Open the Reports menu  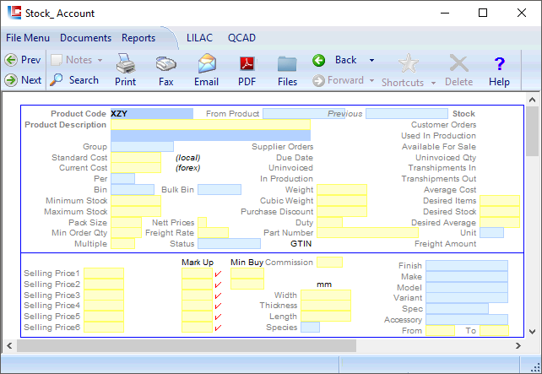click(x=138, y=38)
